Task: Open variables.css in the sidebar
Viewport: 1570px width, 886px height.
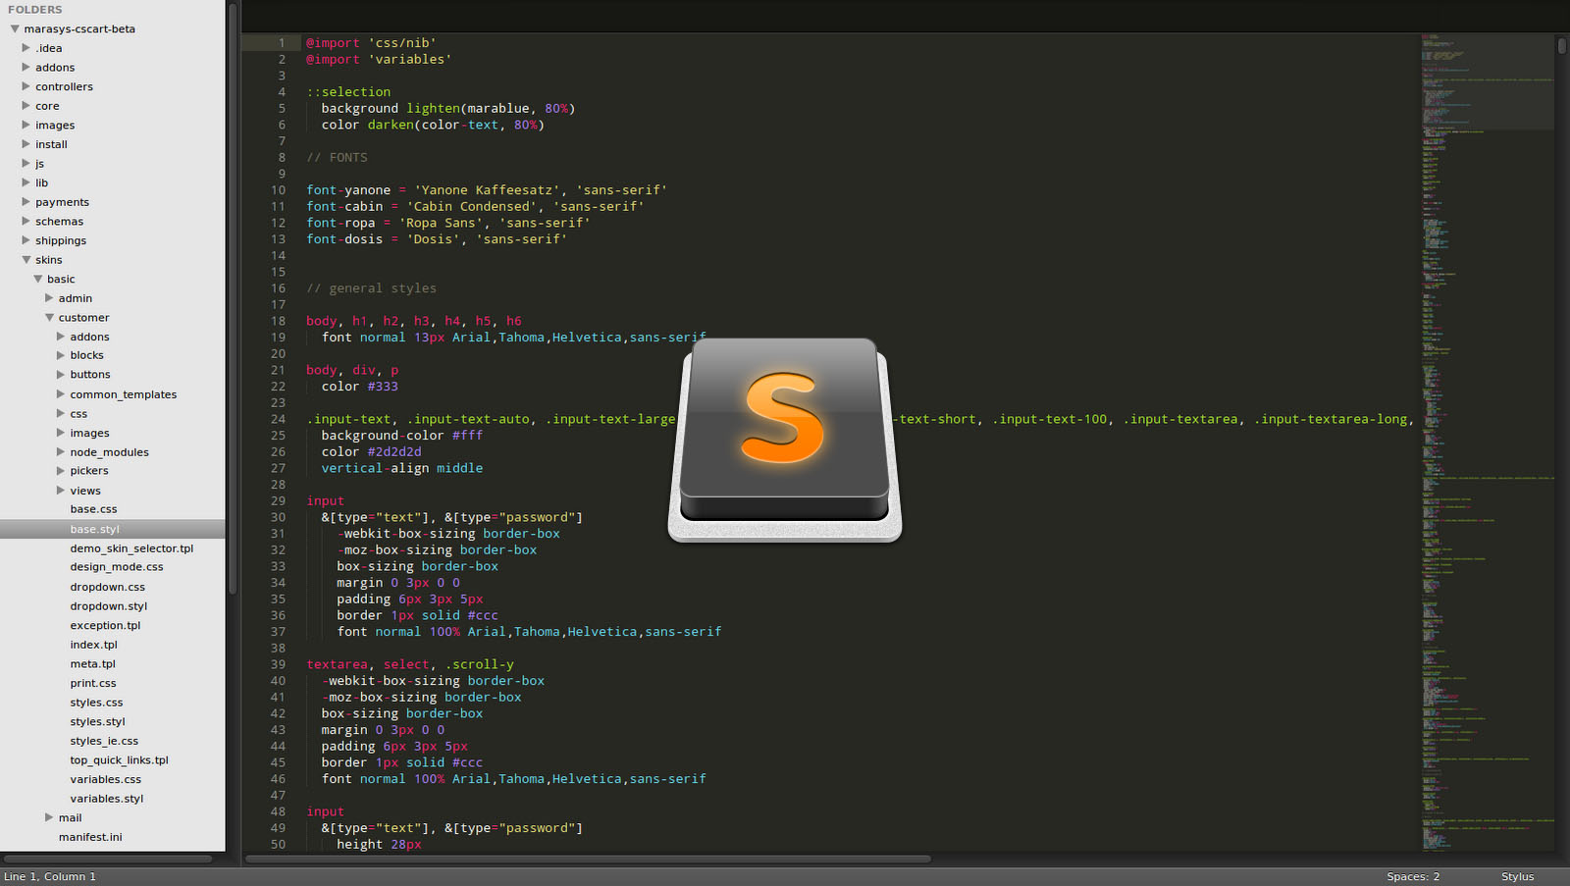Action: pyautogui.click(x=105, y=779)
